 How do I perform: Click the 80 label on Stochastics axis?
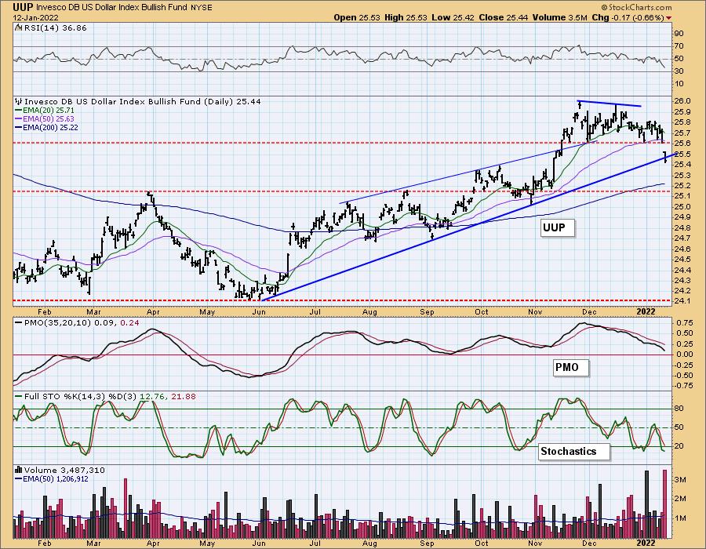coord(679,409)
